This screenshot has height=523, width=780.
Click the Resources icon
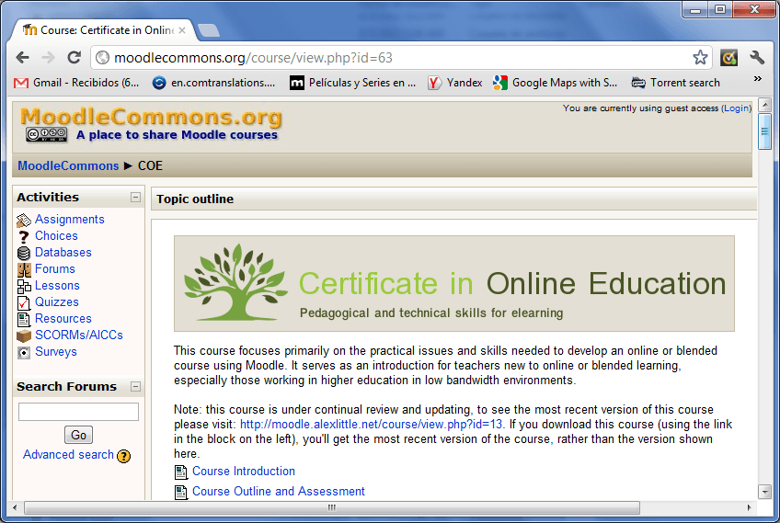(23, 319)
